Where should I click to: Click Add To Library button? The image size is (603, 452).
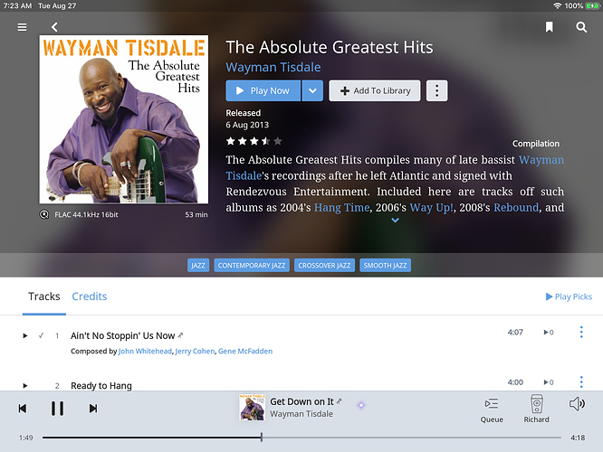(375, 90)
